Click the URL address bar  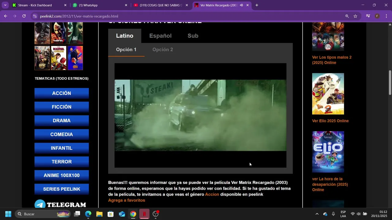click(x=190, y=16)
